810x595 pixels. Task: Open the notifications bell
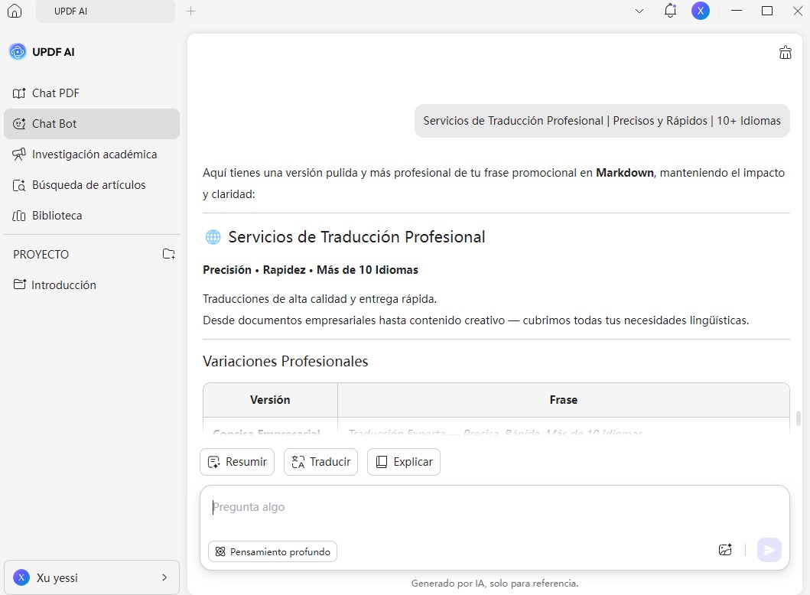[x=670, y=11]
